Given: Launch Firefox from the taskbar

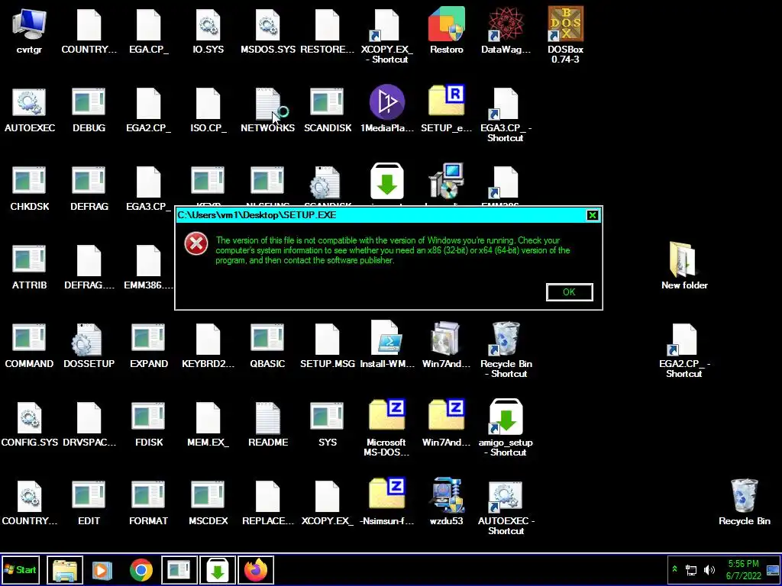Looking at the screenshot, I should click(256, 569).
